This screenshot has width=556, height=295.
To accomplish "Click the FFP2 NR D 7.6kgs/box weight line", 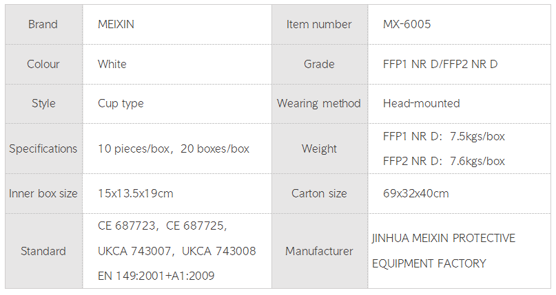I will [444, 161].
